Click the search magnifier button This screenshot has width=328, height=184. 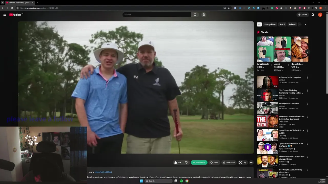click(195, 15)
